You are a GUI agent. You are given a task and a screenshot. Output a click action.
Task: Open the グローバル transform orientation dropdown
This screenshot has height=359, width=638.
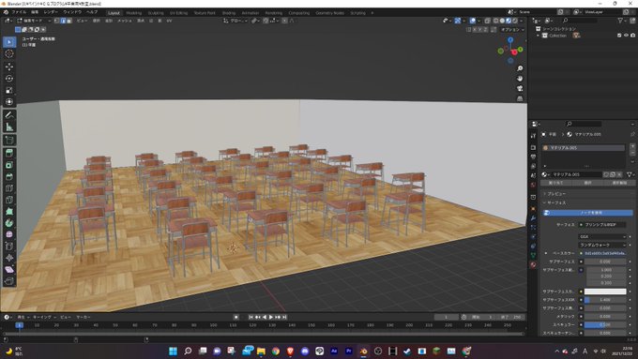pyautogui.click(x=236, y=21)
